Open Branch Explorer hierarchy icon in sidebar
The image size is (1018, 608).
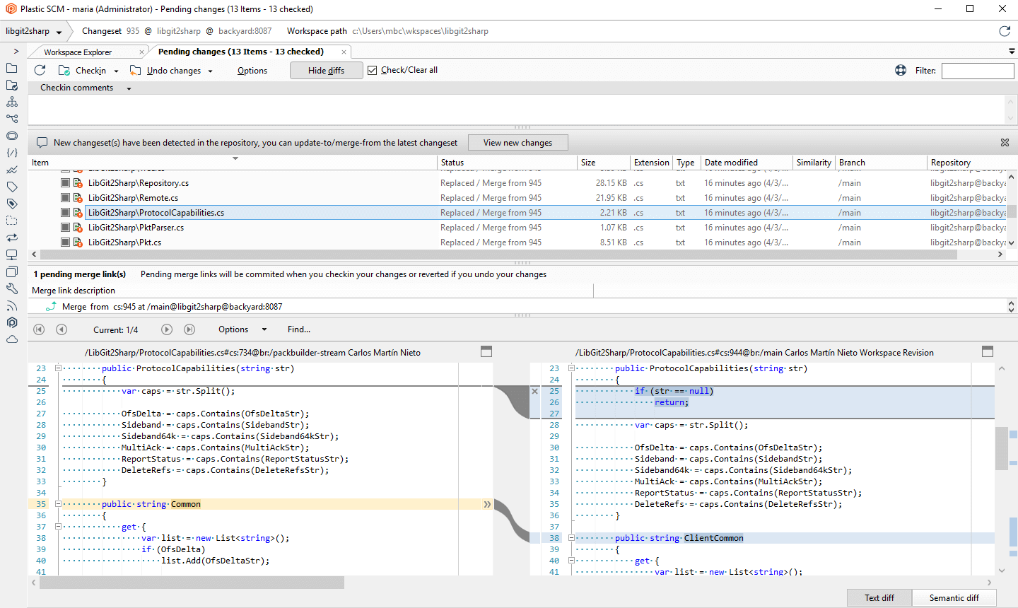12,102
